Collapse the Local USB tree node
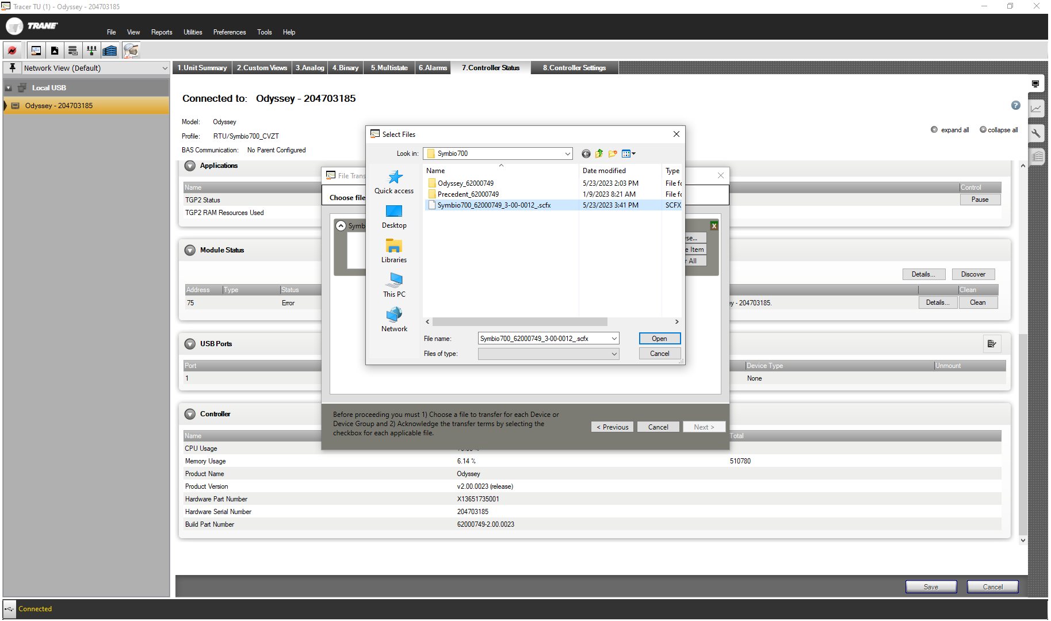 (x=9, y=88)
